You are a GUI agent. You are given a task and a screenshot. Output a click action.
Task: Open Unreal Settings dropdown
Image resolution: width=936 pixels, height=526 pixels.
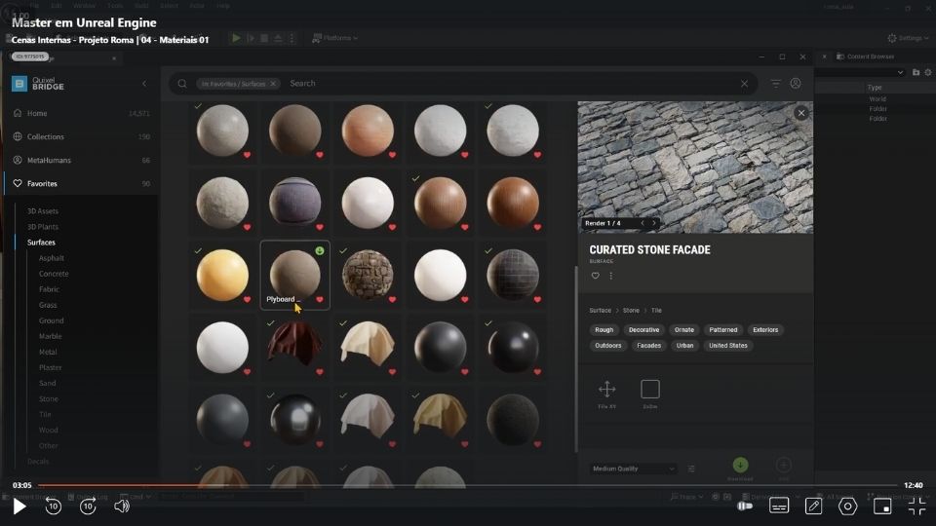[x=908, y=38]
